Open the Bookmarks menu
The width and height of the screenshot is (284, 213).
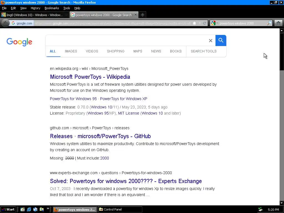tap(52, 8)
